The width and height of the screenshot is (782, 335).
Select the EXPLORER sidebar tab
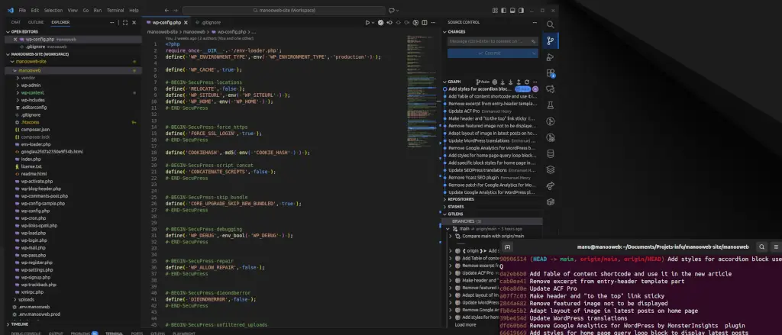coord(60,22)
